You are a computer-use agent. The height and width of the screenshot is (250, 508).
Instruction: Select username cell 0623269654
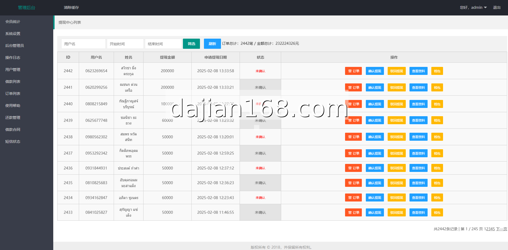[96, 71]
